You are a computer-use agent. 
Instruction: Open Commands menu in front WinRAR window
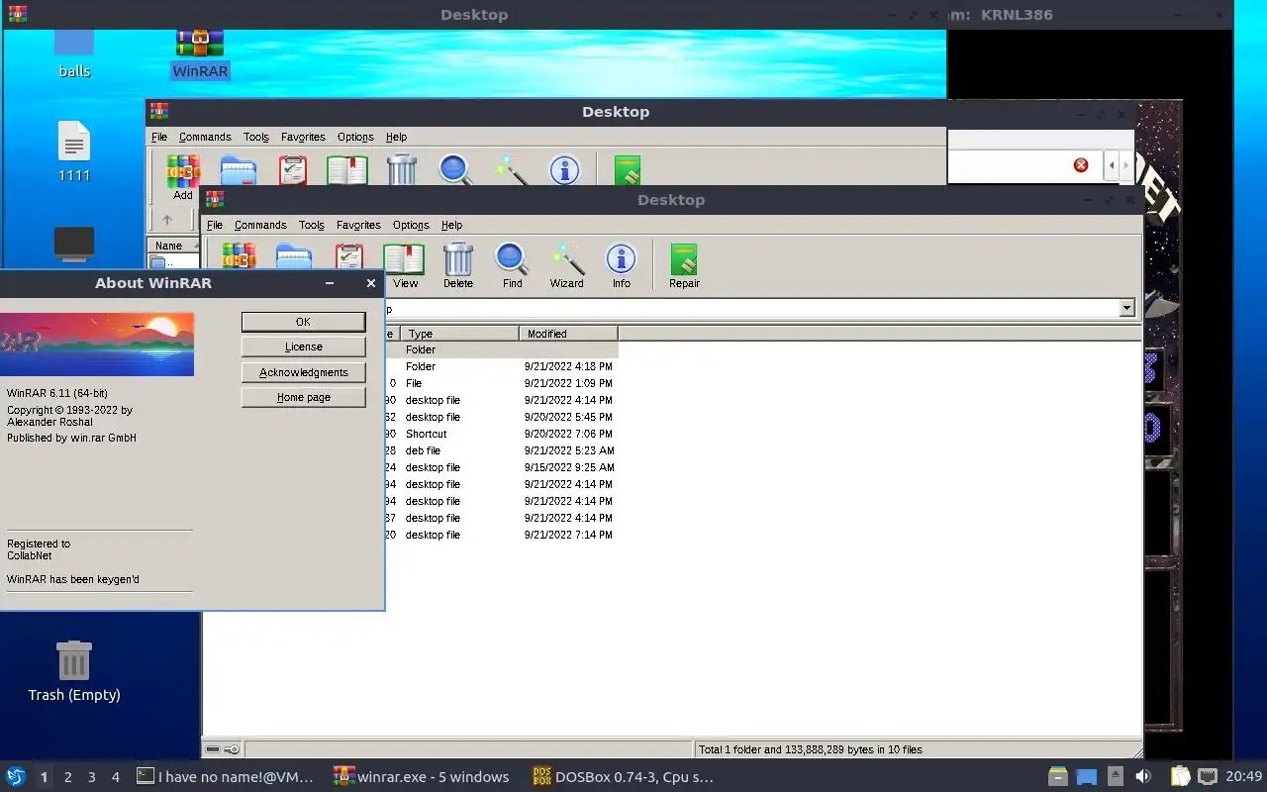(260, 225)
